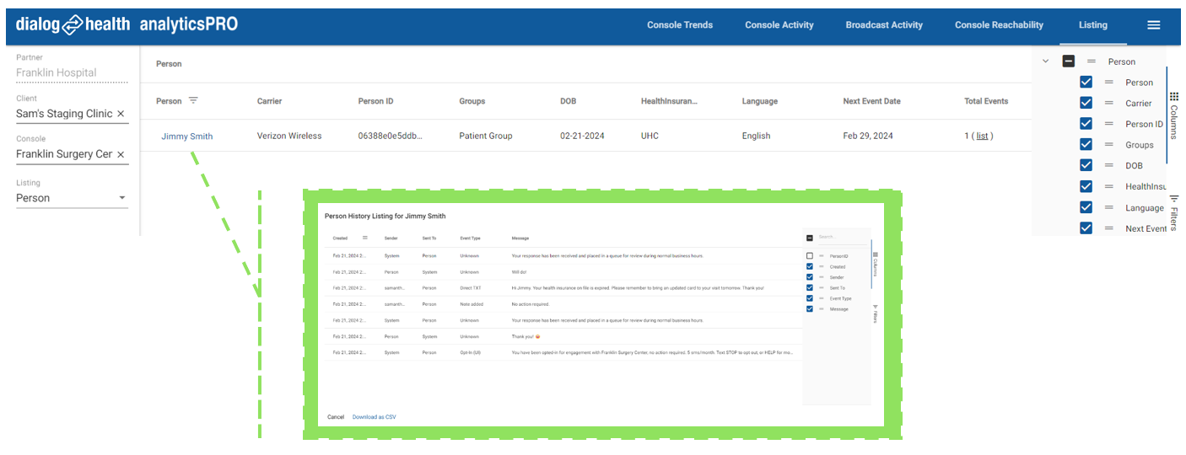This screenshot has width=1186, height=455.
Task: Clear the Franklin Surgery Center console selection
Action: (121, 154)
